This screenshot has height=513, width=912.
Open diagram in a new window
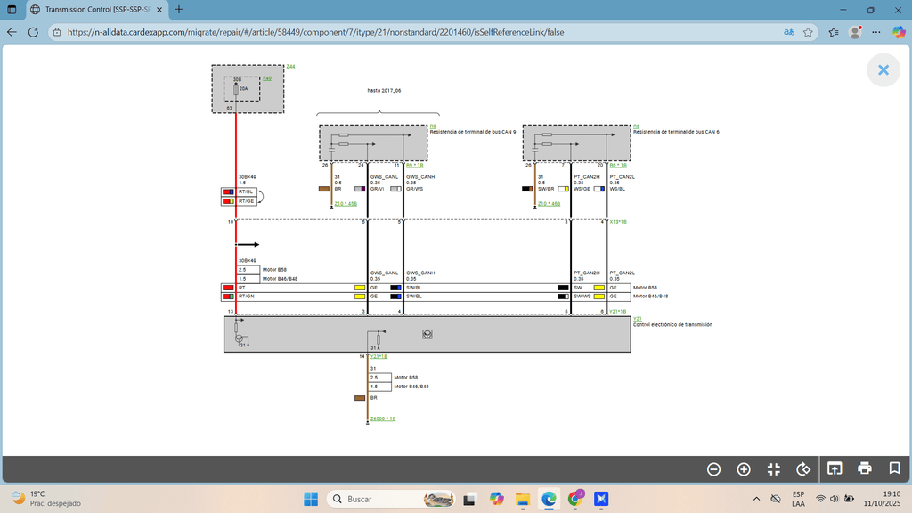835,468
